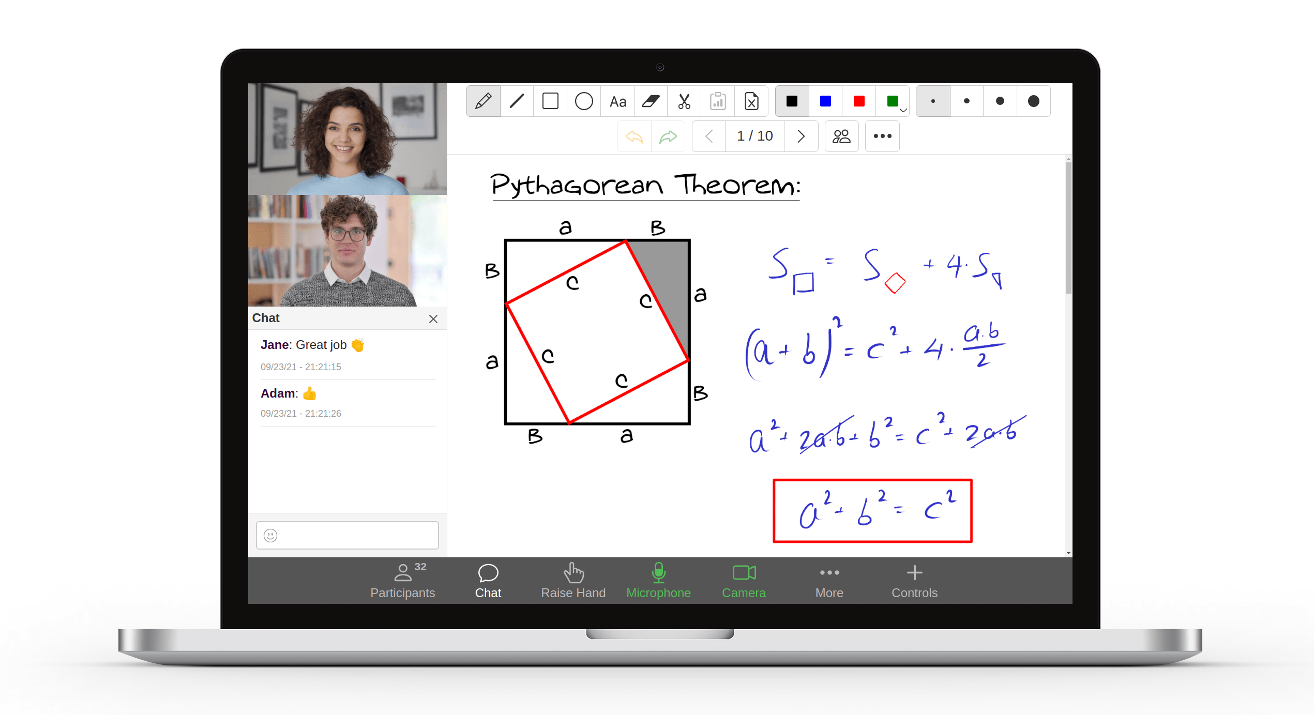
Task: Select the circle/ellipse tool
Action: (x=584, y=99)
